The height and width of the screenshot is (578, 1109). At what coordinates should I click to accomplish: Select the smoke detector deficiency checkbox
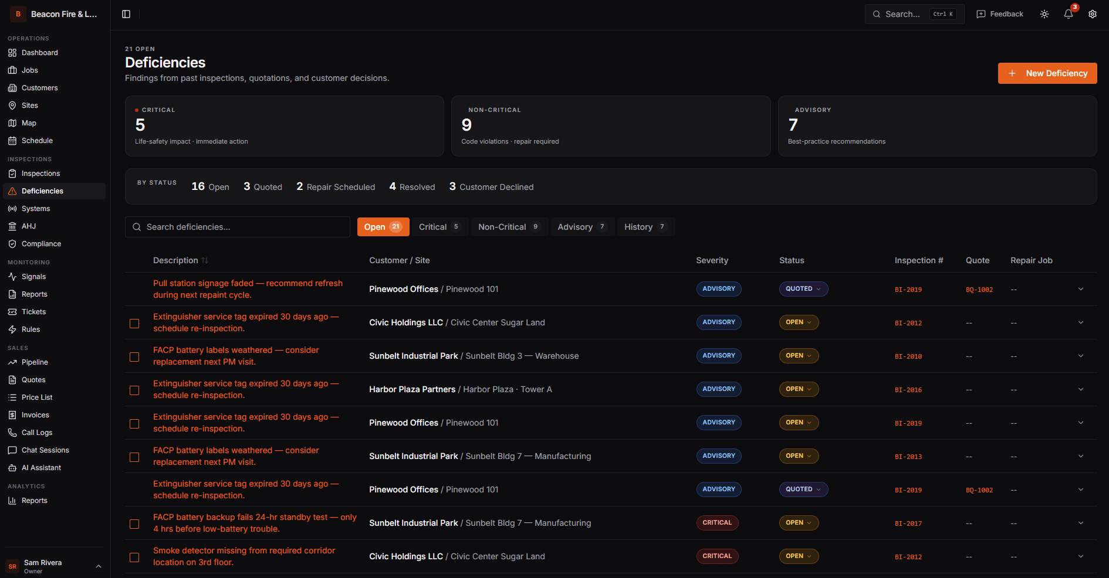tap(134, 557)
